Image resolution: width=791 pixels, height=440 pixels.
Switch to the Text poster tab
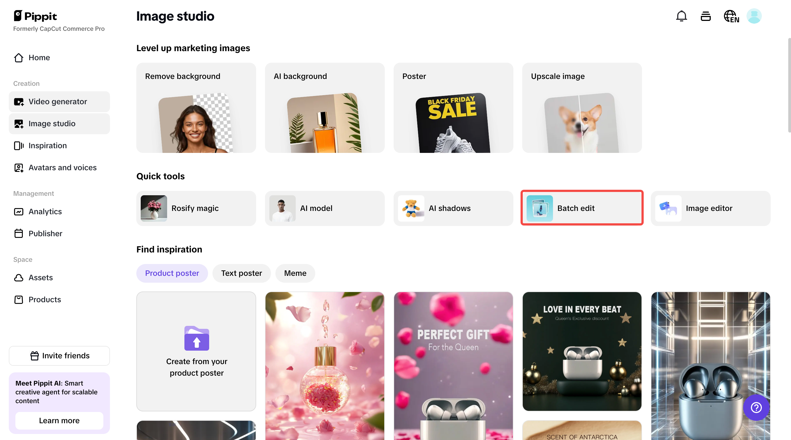[241, 273]
